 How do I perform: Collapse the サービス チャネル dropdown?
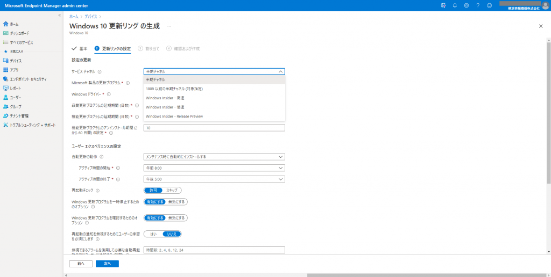pos(280,71)
